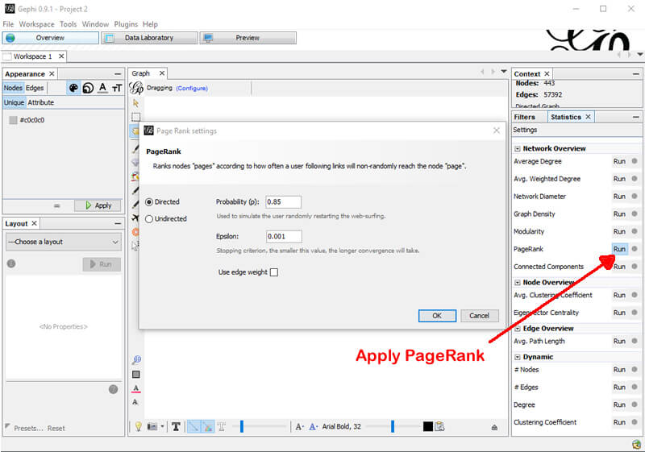This screenshot has height=452, width=645.
Task: Open the Graph tab list dropdown arrow
Action: pyautogui.click(x=503, y=72)
